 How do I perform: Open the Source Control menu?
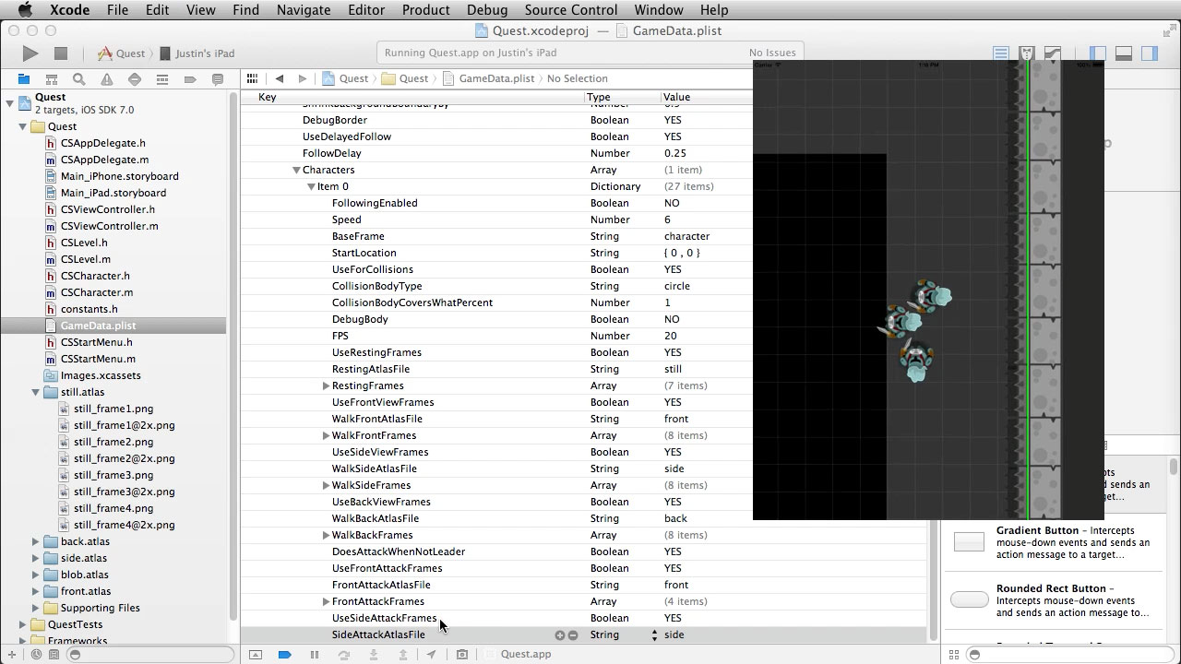[x=571, y=10]
